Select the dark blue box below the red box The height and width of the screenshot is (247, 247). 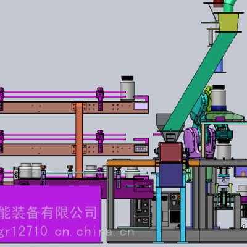(x=170, y=175)
